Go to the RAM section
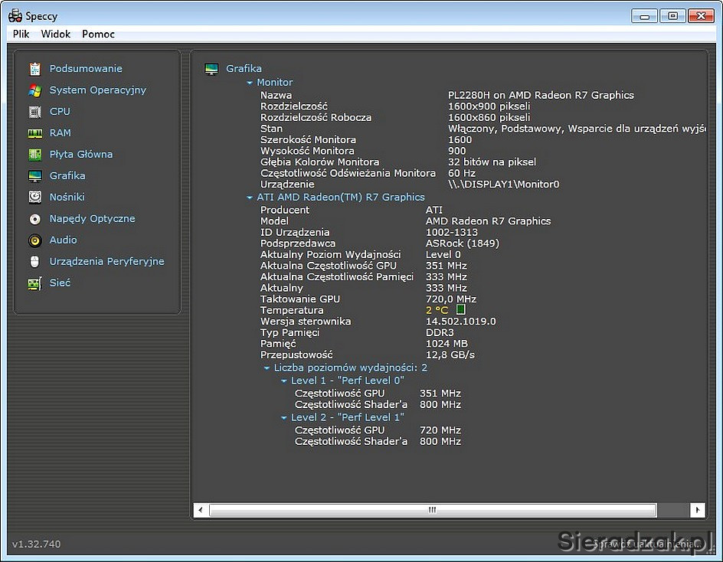Viewport: 723px width, 562px height. (61, 132)
